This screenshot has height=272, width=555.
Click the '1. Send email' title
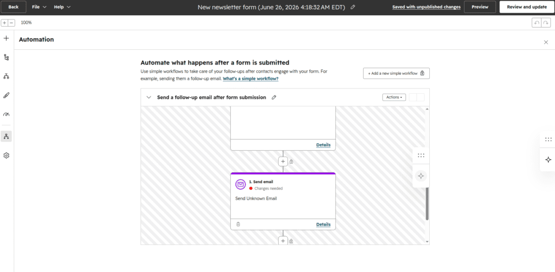coord(261,182)
